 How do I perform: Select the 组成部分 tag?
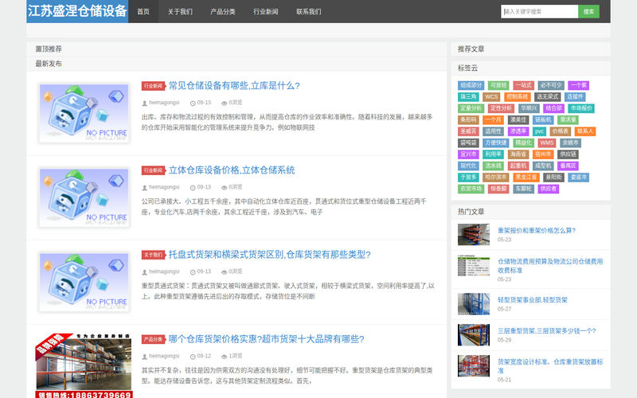coord(471,85)
